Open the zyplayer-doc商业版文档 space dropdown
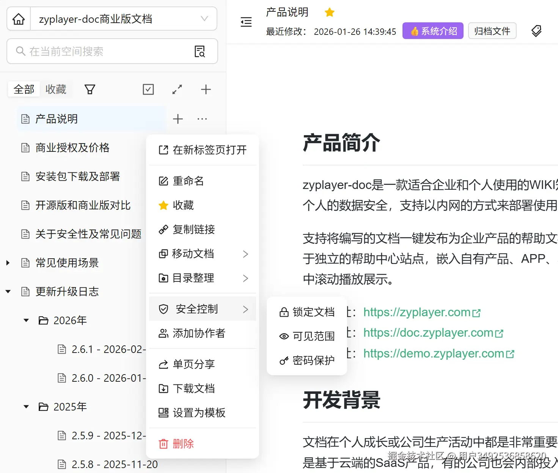558x473 pixels. tap(123, 19)
